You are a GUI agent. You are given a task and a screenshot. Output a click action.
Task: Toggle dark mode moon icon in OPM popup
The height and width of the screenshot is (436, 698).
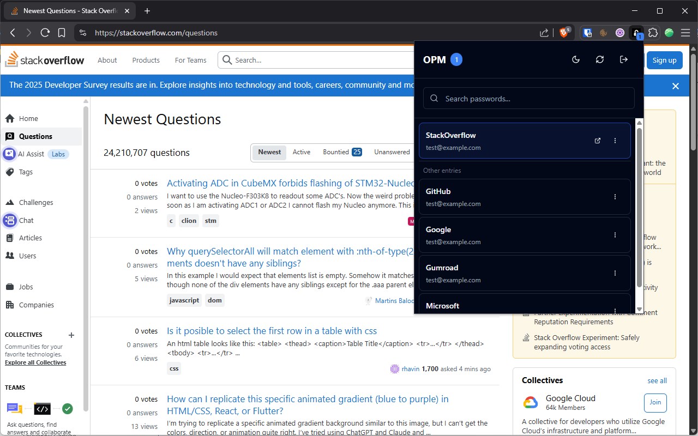click(576, 59)
